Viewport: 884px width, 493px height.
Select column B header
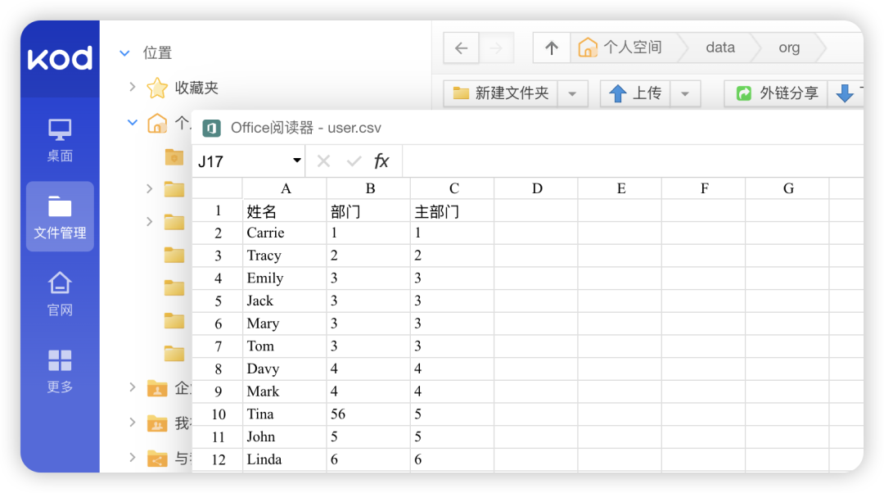coord(369,188)
